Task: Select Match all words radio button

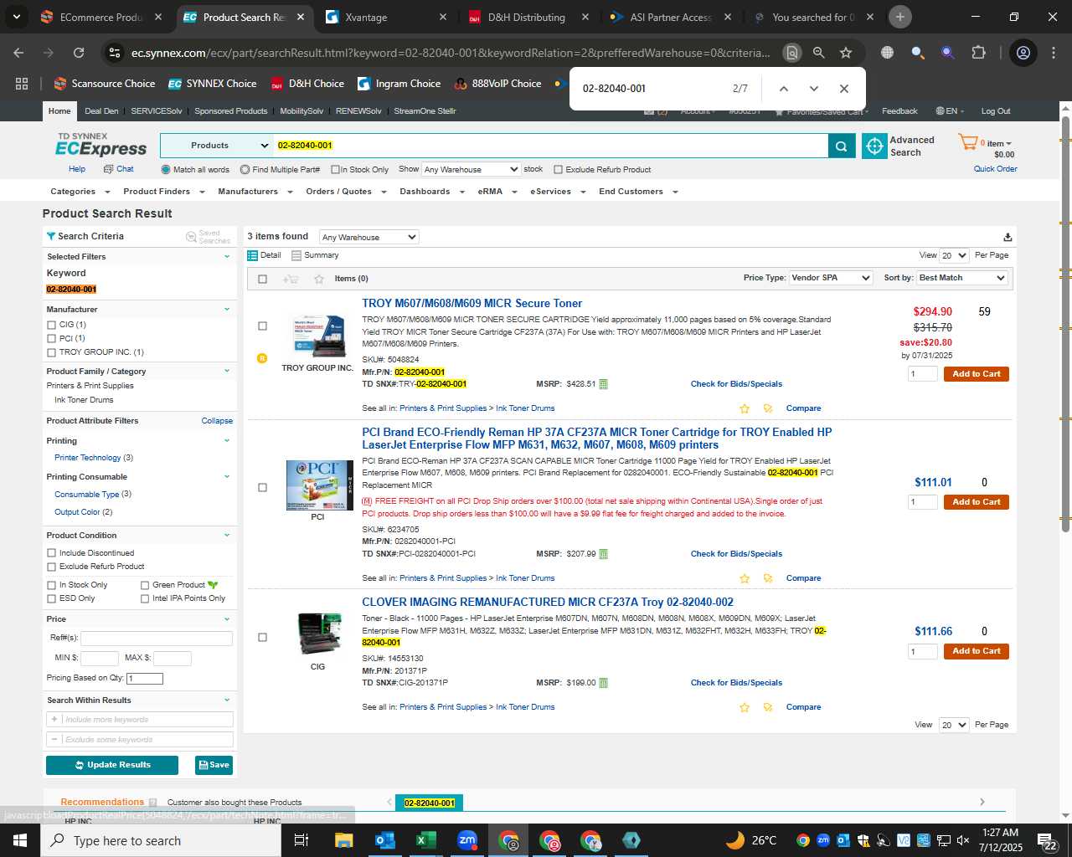Action: [166, 170]
